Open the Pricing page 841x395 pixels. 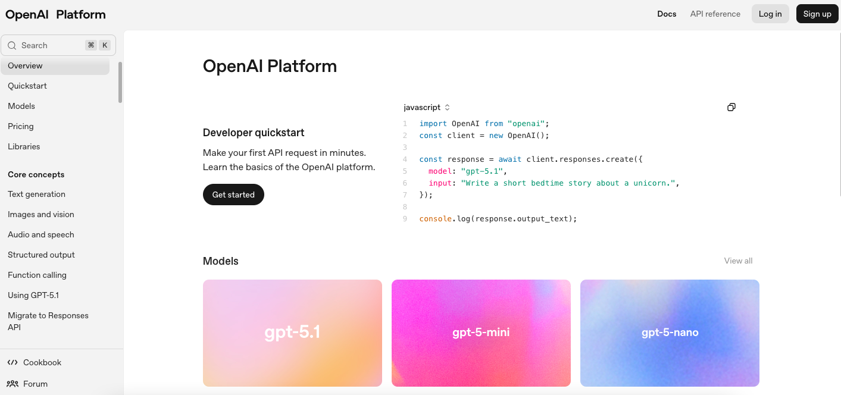point(20,126)
